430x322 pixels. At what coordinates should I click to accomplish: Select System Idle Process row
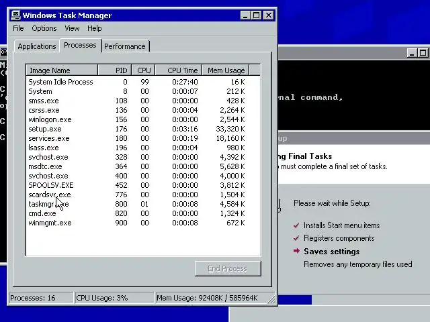pyautogui.click(x=136, y=82)
